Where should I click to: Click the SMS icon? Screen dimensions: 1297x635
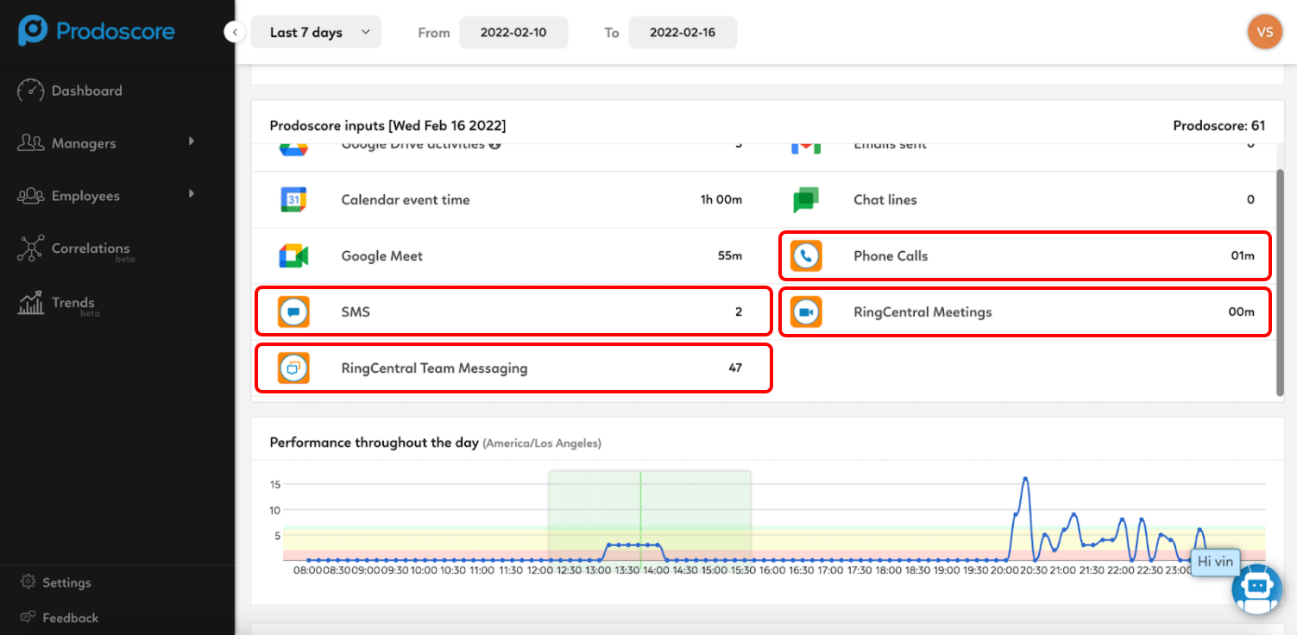coord(293,311)
